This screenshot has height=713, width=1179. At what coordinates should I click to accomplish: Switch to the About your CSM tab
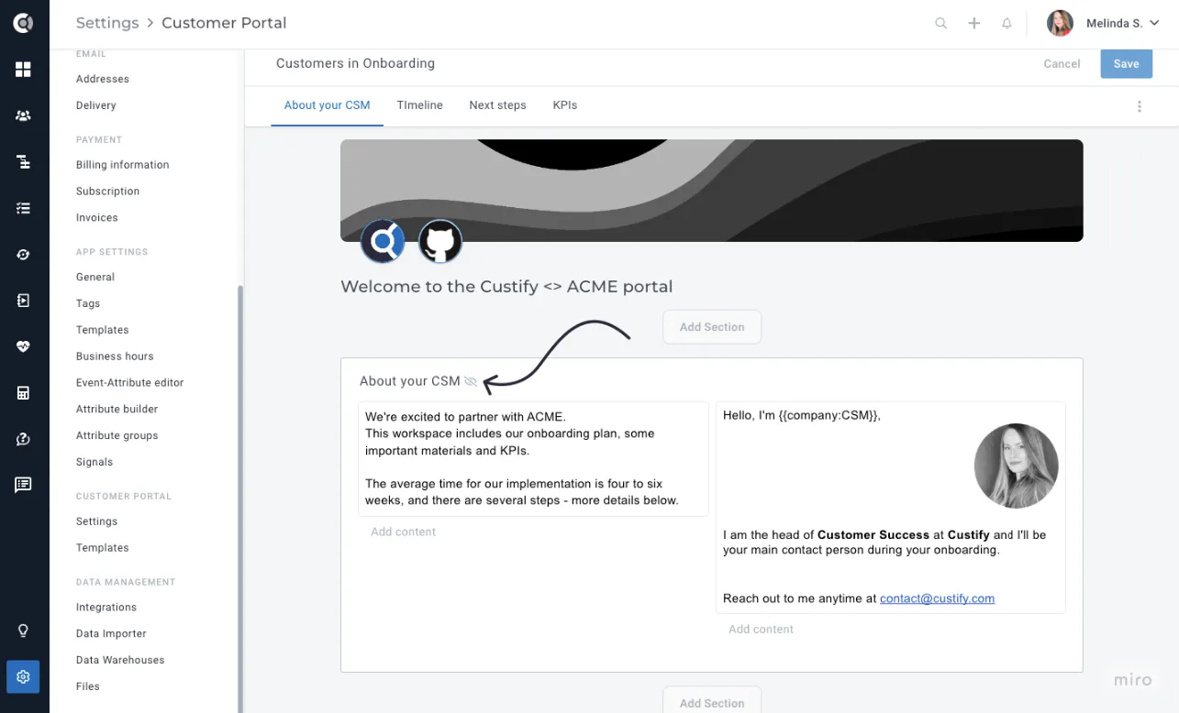pyautogui.click(x=328, y=105)
